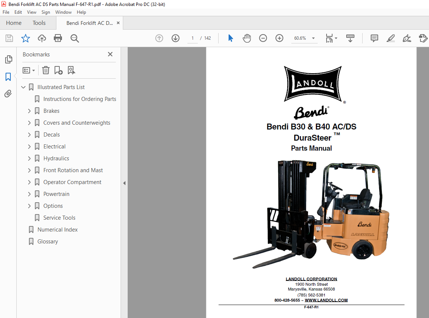Print the document using printer icon
This screenshot has width=429, height=318.
pos(58,38)
